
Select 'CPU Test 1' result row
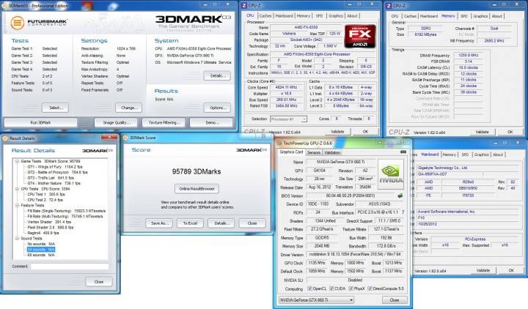pyautogui.click(x=46, y=194)
